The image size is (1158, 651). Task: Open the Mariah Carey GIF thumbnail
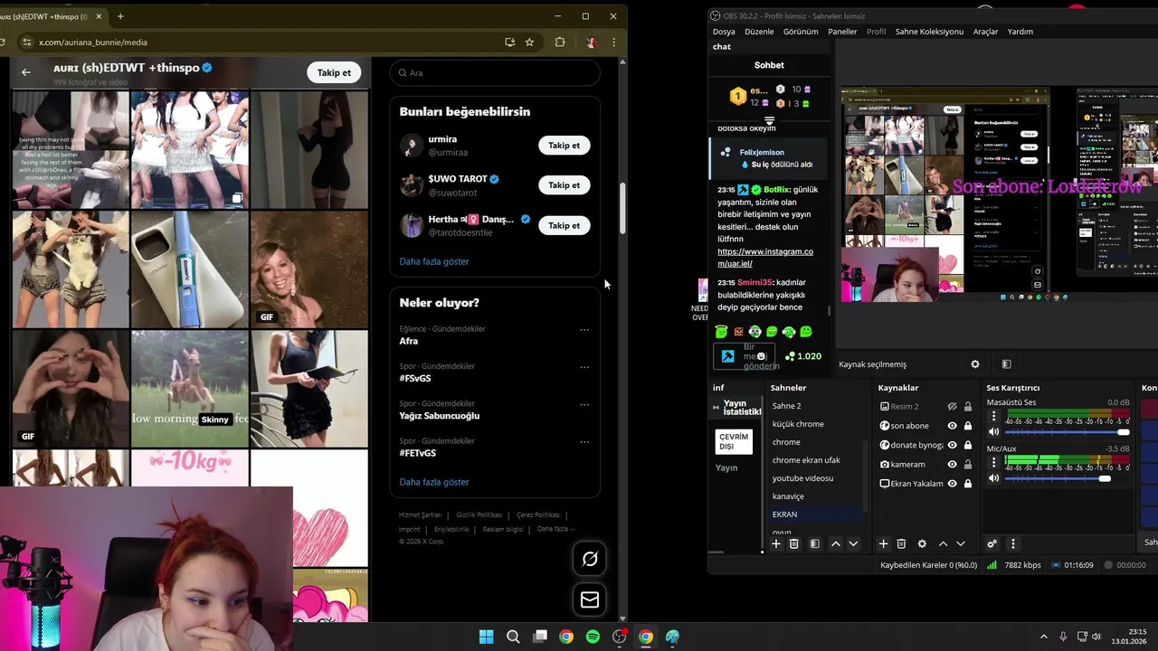(x=309, y=269)
